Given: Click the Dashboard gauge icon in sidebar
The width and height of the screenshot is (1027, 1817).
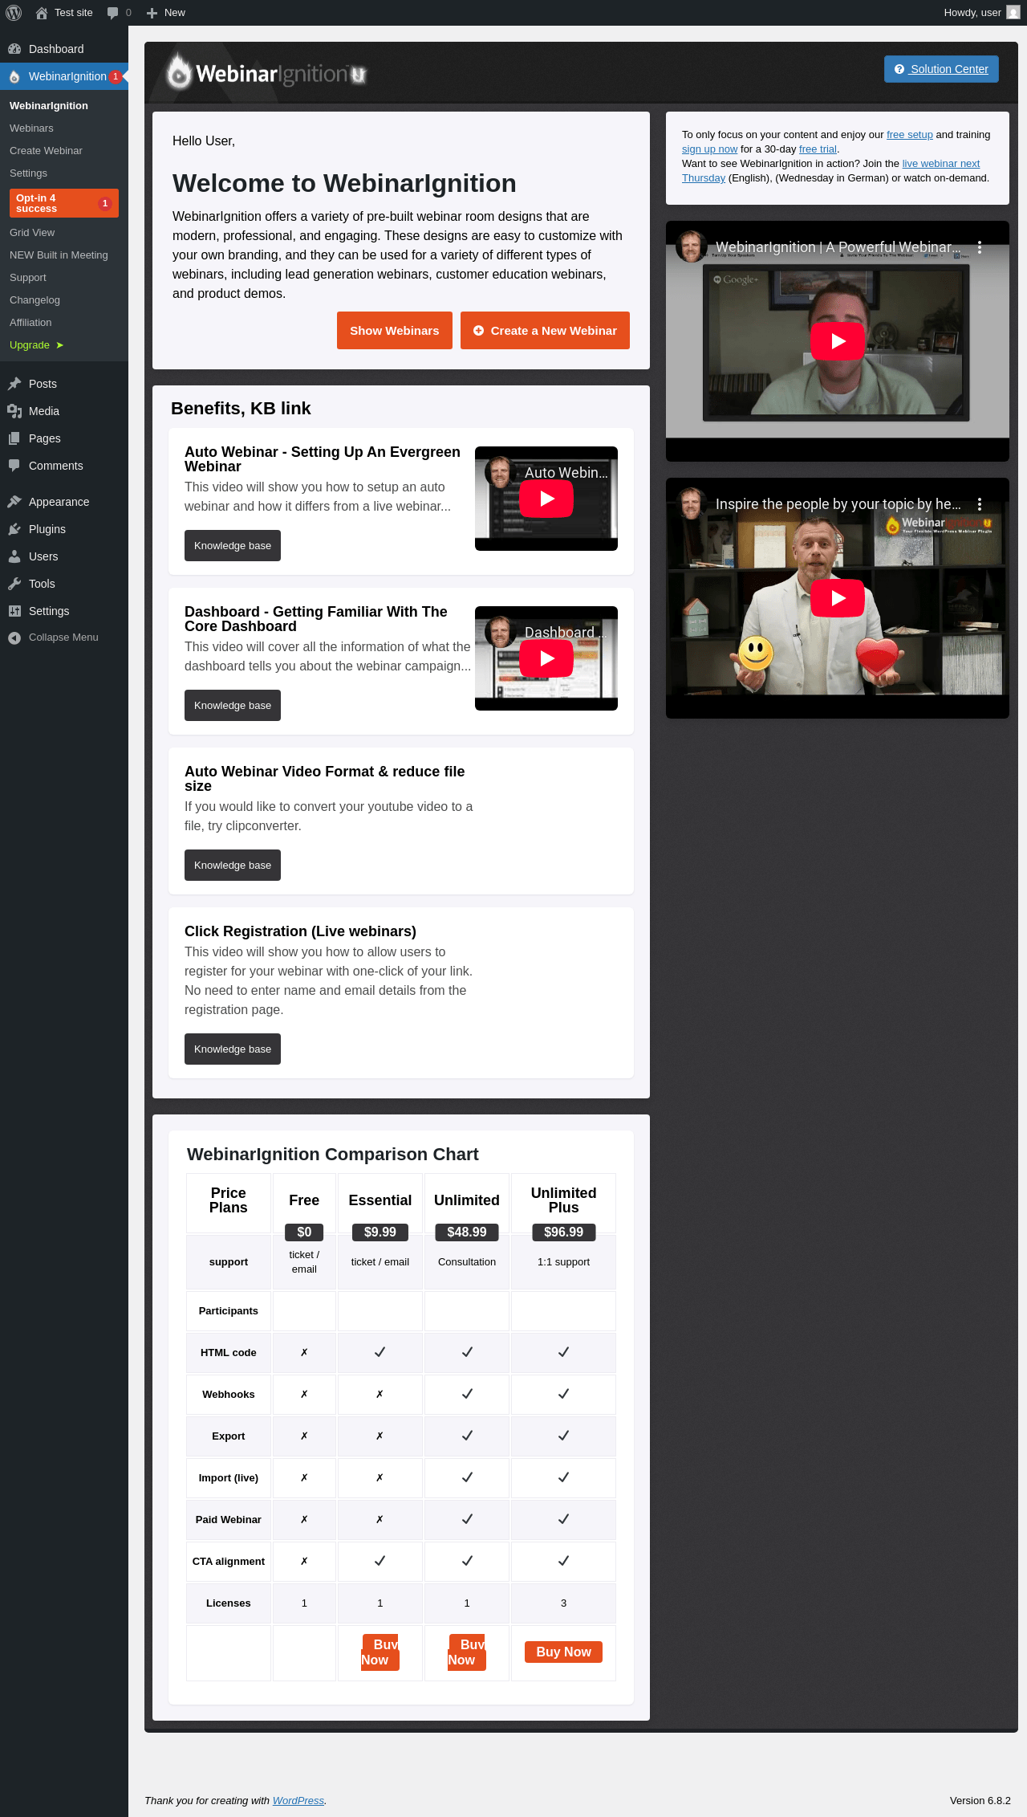Looking at the screenshot, I should (14, 49).
